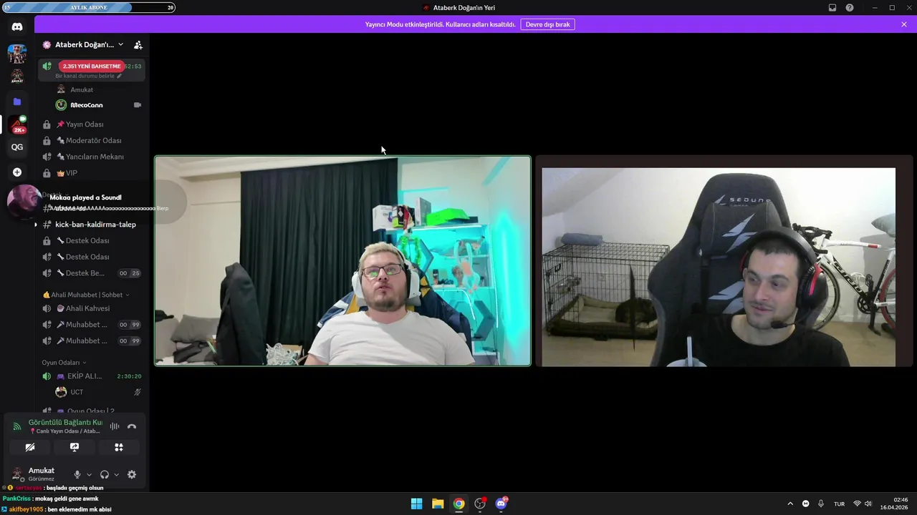Dismiss the streamer mode purple banner
Screen dimensions: 917x515
[x=904, y=24]
